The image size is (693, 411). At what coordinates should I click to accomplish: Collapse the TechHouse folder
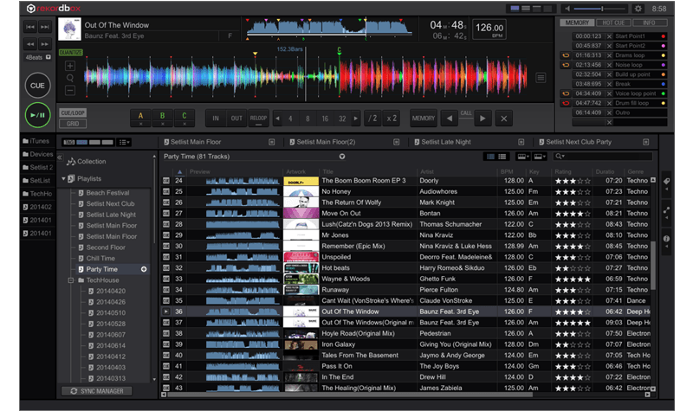click(71, 280)
